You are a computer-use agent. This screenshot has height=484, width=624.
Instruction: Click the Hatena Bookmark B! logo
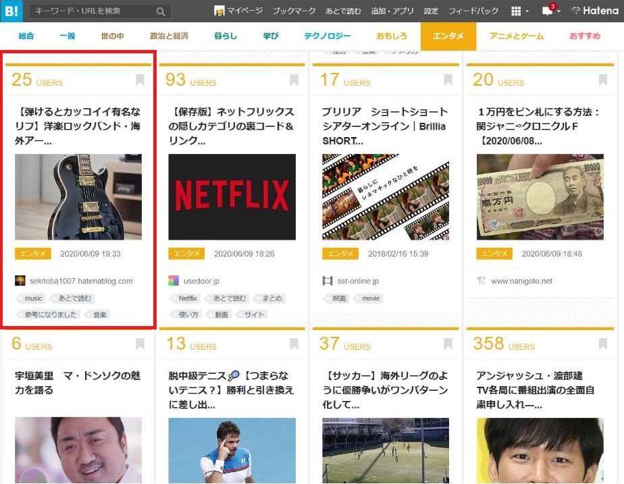tap(11, 11)
